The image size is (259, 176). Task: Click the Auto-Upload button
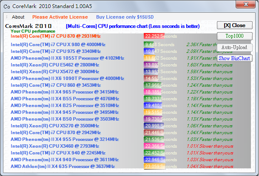click(x=235, y=47)
